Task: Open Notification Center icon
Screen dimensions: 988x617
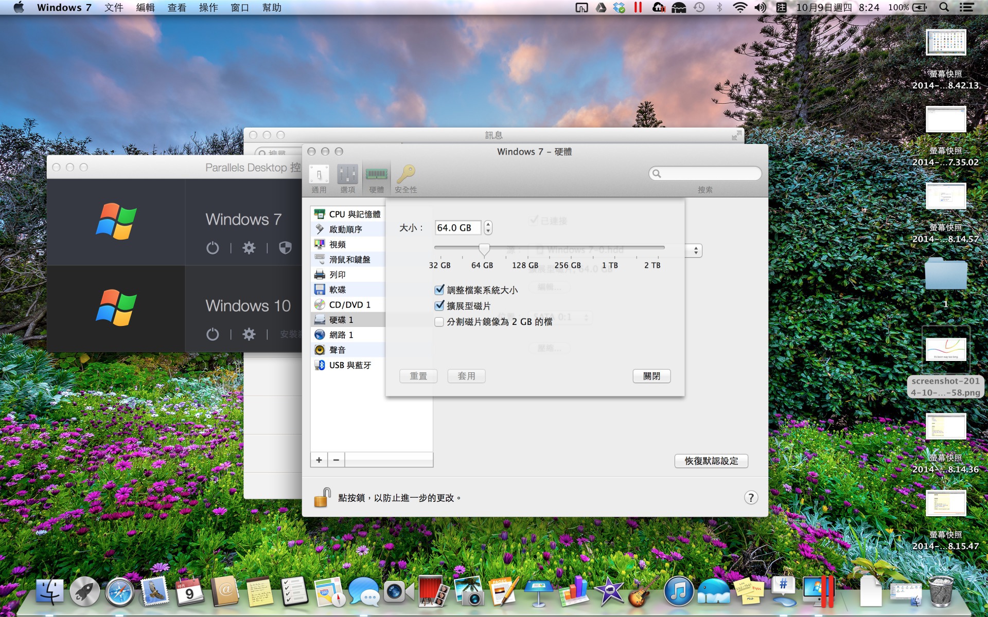Action: coord(966,7)
